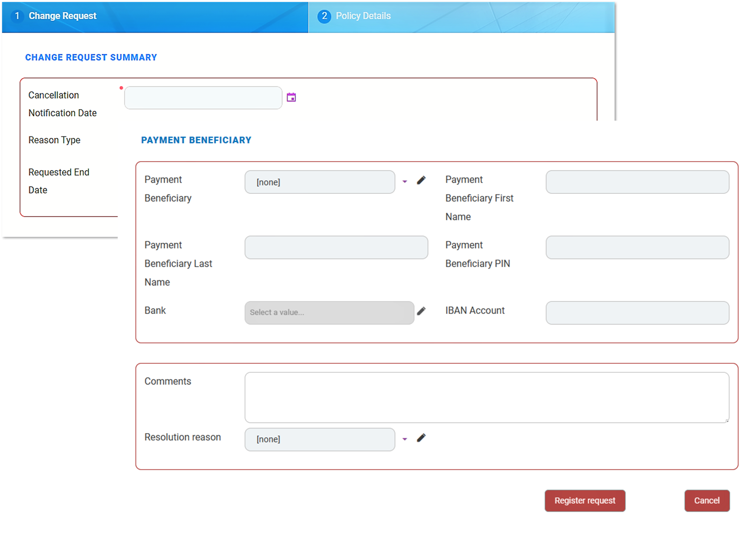Focus the Cancellation Notification Date field
The image size is (756, 535).
[x=203, y=98]
